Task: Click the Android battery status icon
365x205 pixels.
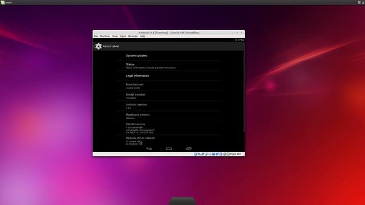Action: [x=236, y=40]
